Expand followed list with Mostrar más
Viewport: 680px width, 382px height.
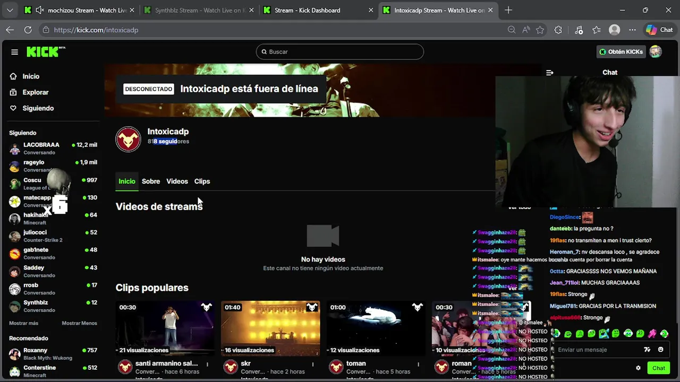(x=23, y=323)
